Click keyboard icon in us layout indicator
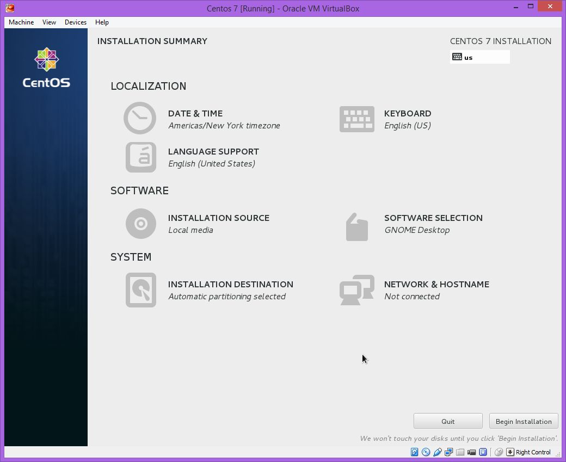566x462 pixels. (457, 57)
